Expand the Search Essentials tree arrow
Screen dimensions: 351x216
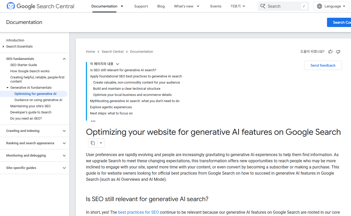3,47
